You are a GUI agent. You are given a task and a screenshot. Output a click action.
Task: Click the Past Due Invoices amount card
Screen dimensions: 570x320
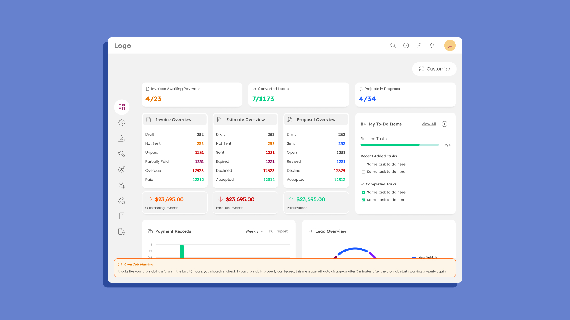point(245,203)
